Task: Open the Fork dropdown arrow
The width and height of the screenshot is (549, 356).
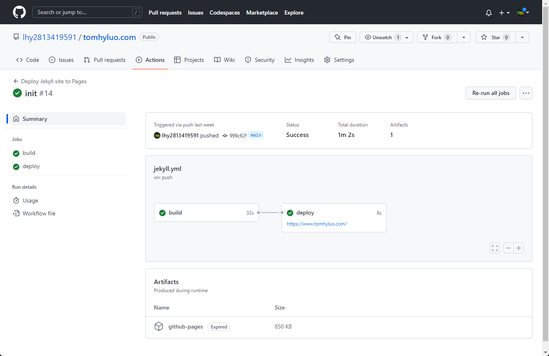Action: pyautogui.click(x=463, y=37)
